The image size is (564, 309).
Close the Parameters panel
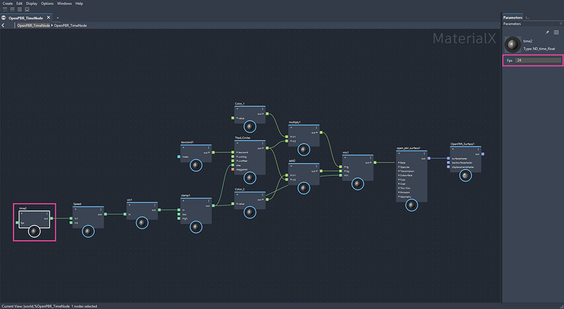(561, 23)
